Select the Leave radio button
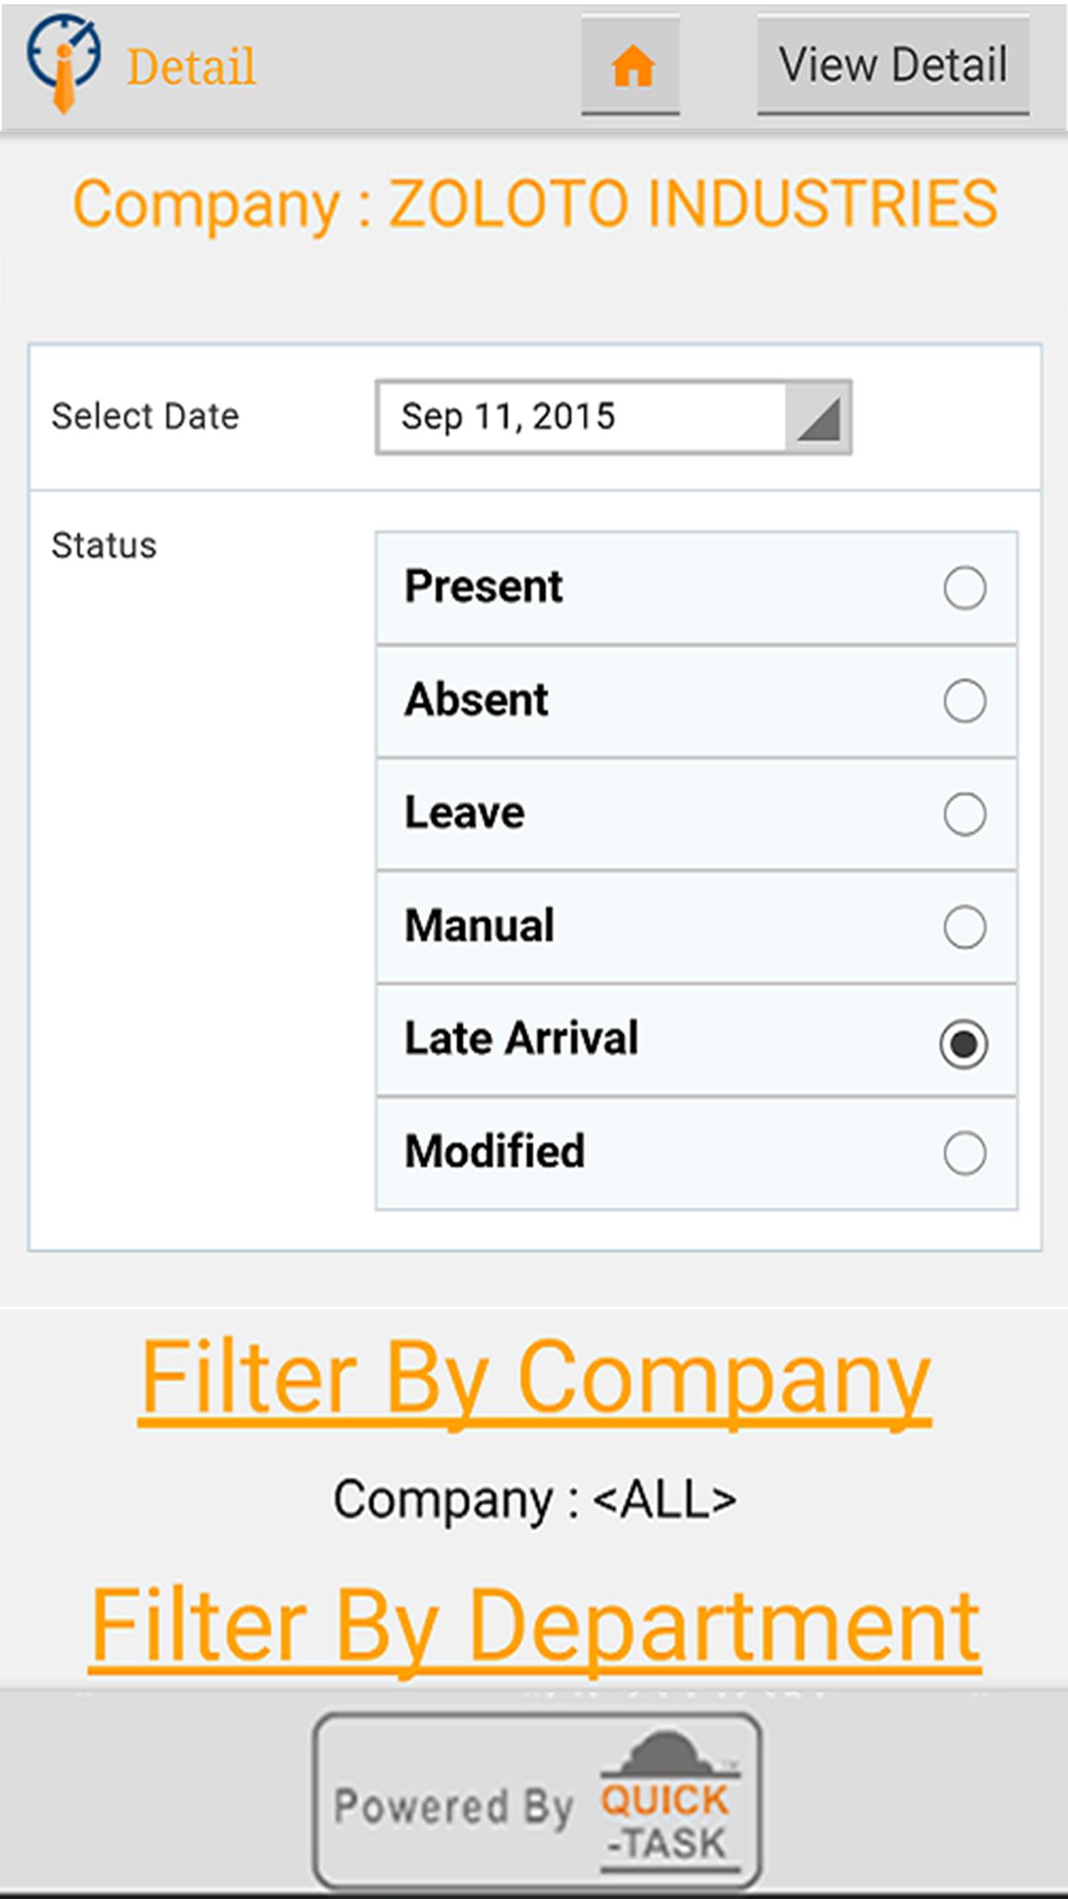Image resolution: width=1068 pixels, height=1899 pixels. 964,814
